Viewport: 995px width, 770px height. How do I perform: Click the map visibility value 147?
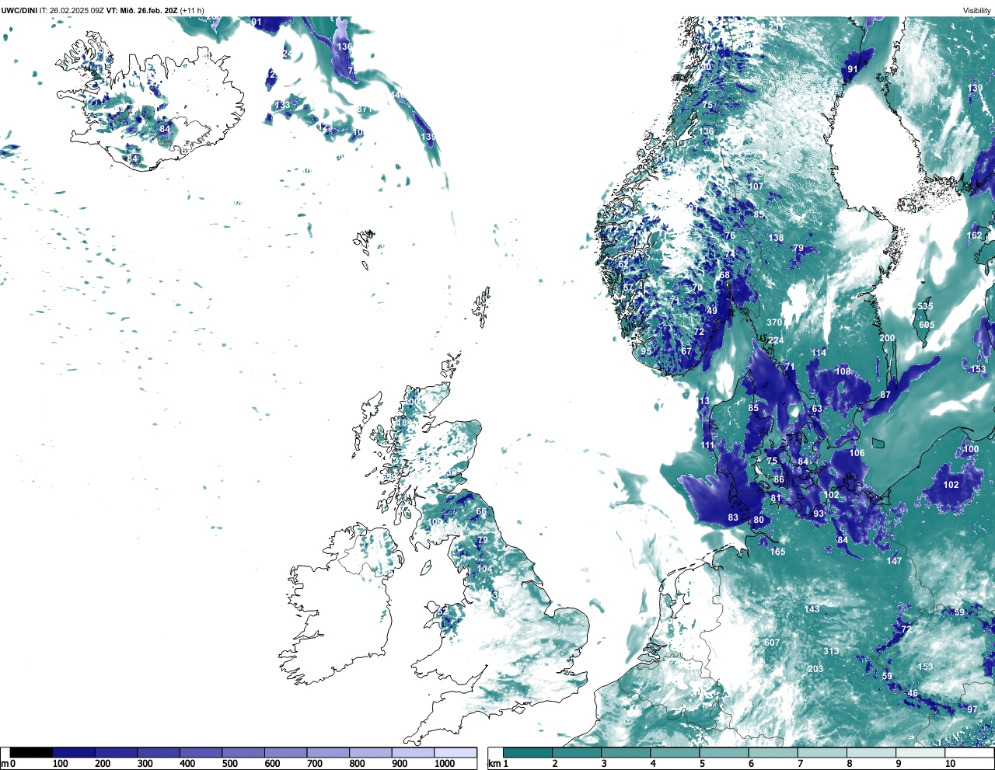coord(894,561)
